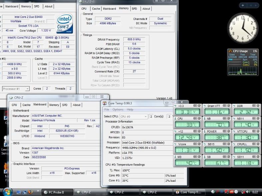The height and width of the screenshot is (196, 262).
Task: Click the BIOS version 1307 field
Action: pyautogui.click(x=66, y=152)
